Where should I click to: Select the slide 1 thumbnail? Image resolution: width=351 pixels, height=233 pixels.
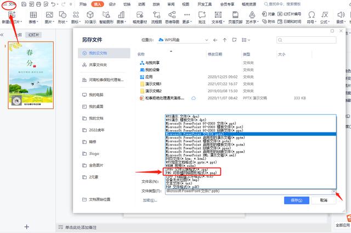[x=31, y=75]
